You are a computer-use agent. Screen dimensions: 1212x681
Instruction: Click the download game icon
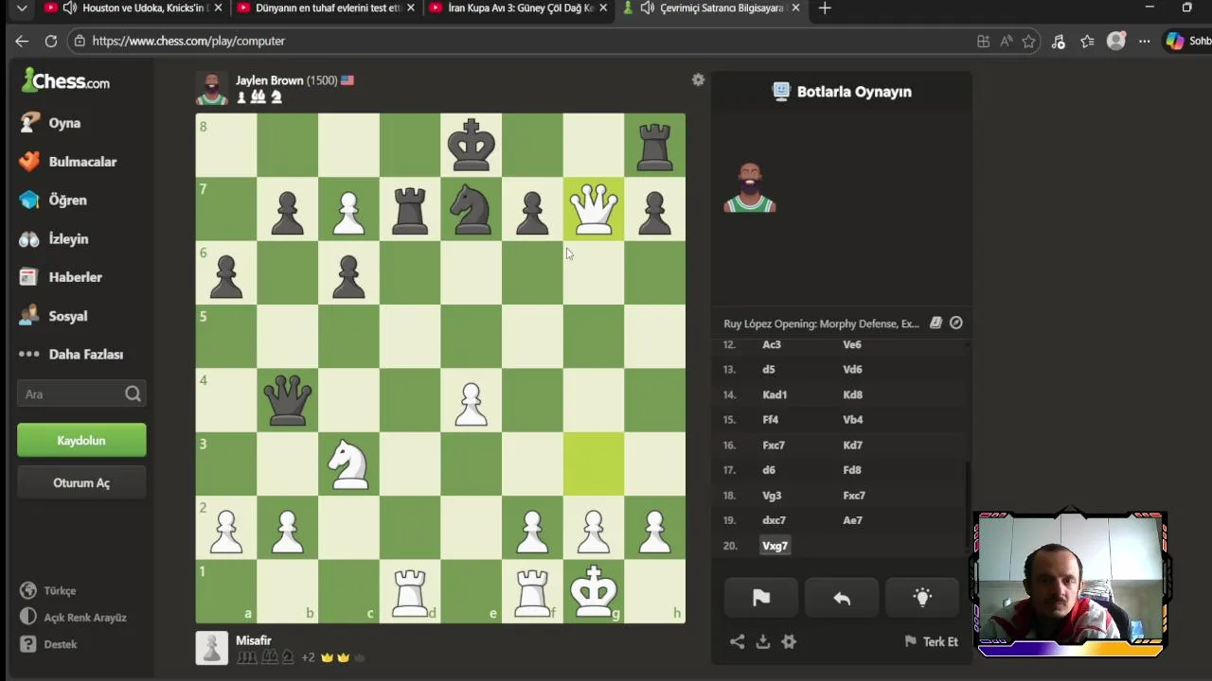click(x=763, y=641)
